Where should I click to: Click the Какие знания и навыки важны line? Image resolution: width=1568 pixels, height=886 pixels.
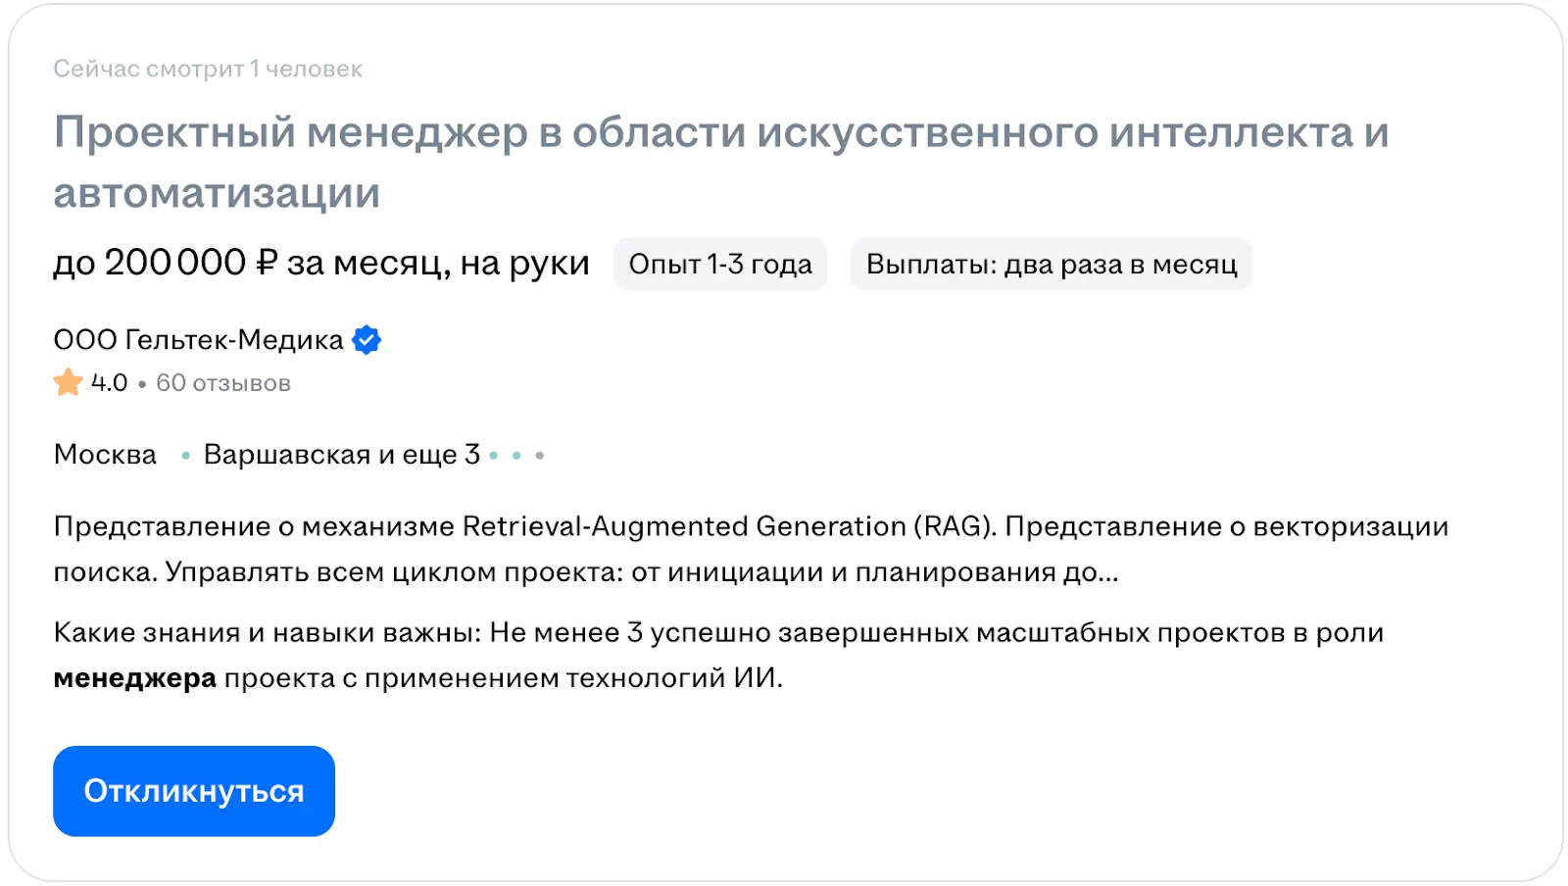tap(267, 633)
